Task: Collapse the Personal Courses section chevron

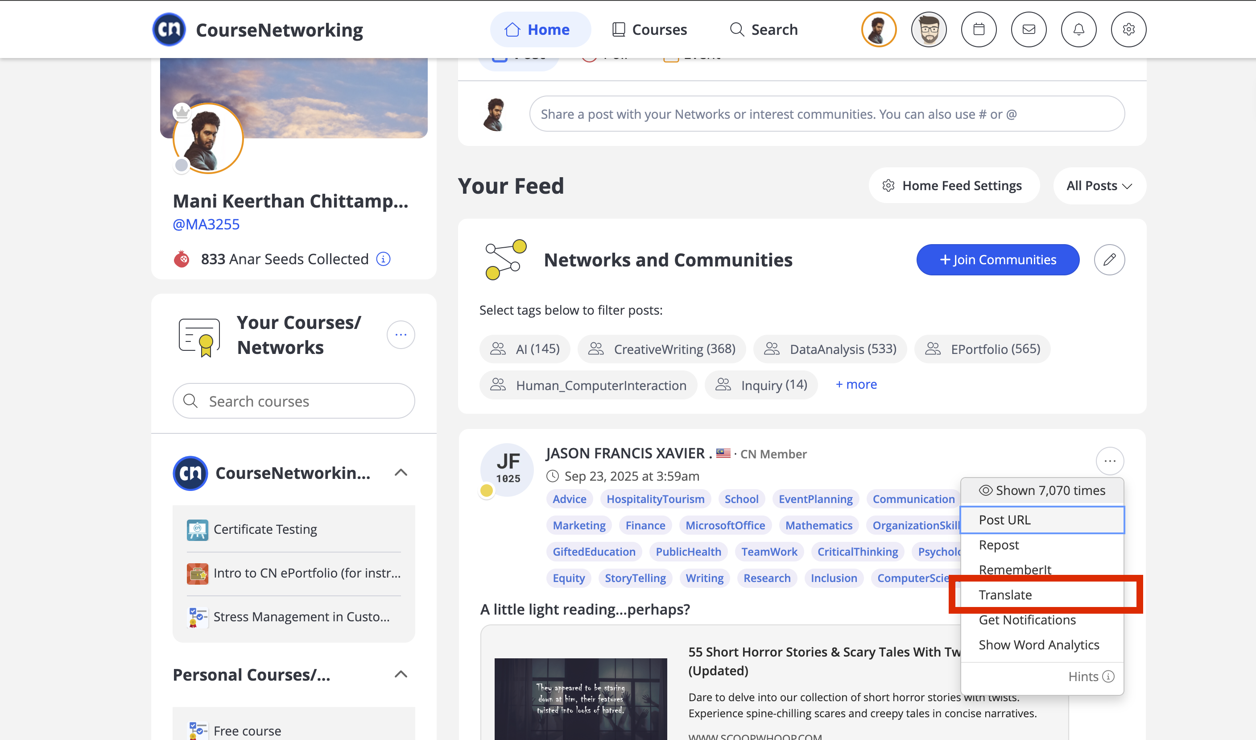Action: pyautogui.click(x=401, y=674)
